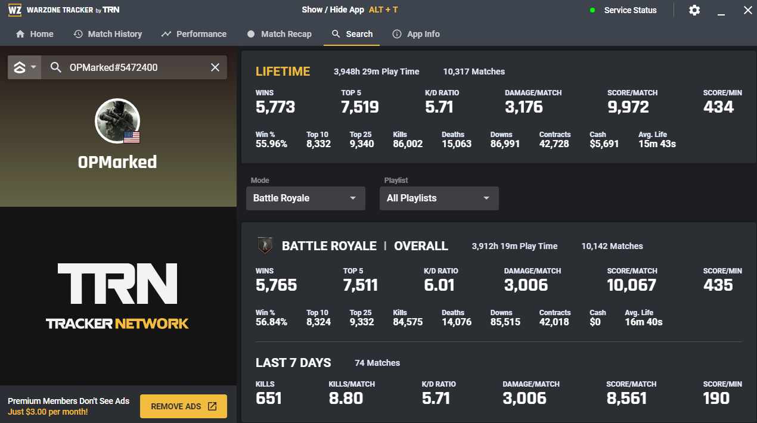Viewport: 757px width, 423px height.
Task: Click lifetime score per match value 9,972
Action: coord(627,107)
